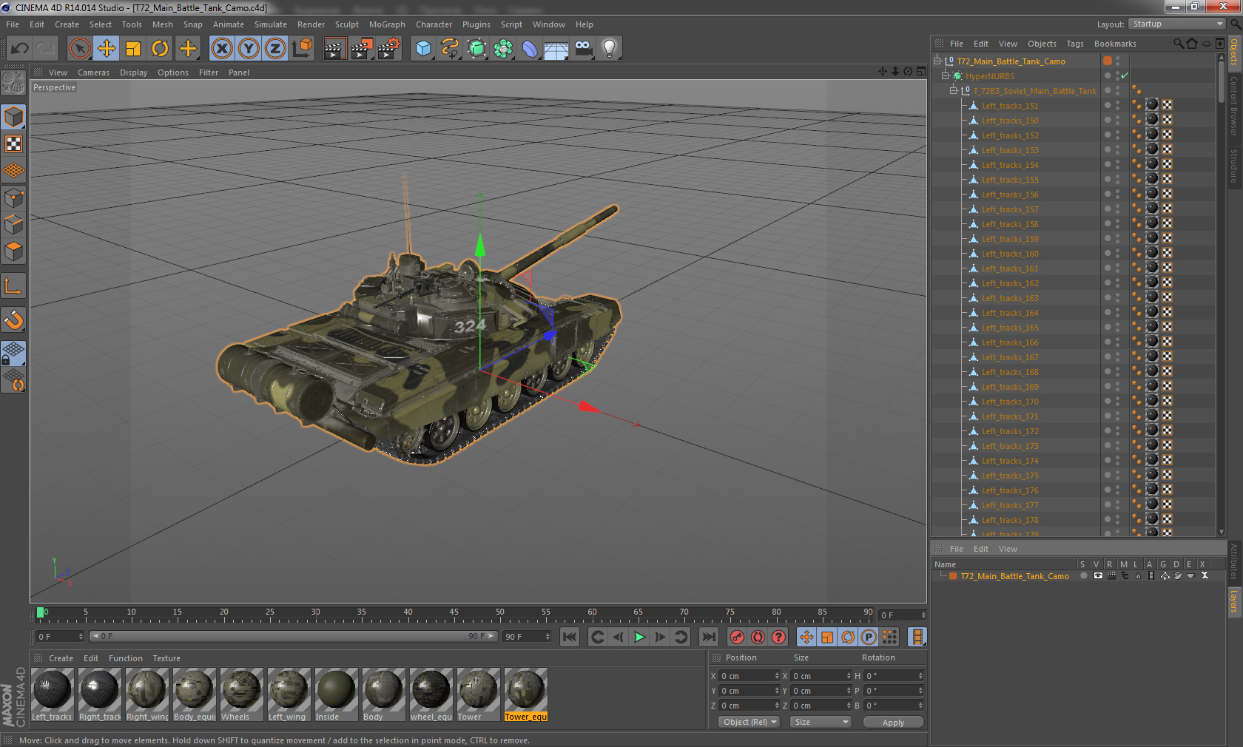Activate the Rotate tool
This screenshot has width=1243, height=747.
click(x=160, y=49)
